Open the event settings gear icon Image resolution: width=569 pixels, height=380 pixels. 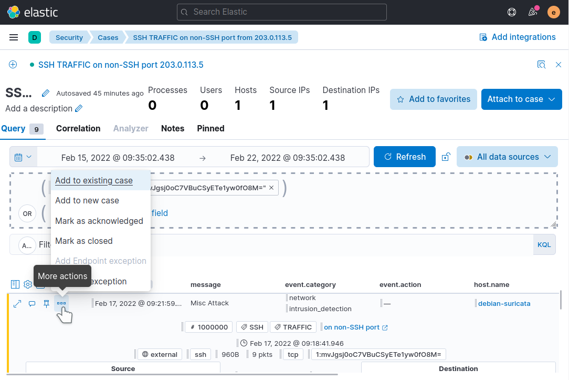[x=28, y=284]
